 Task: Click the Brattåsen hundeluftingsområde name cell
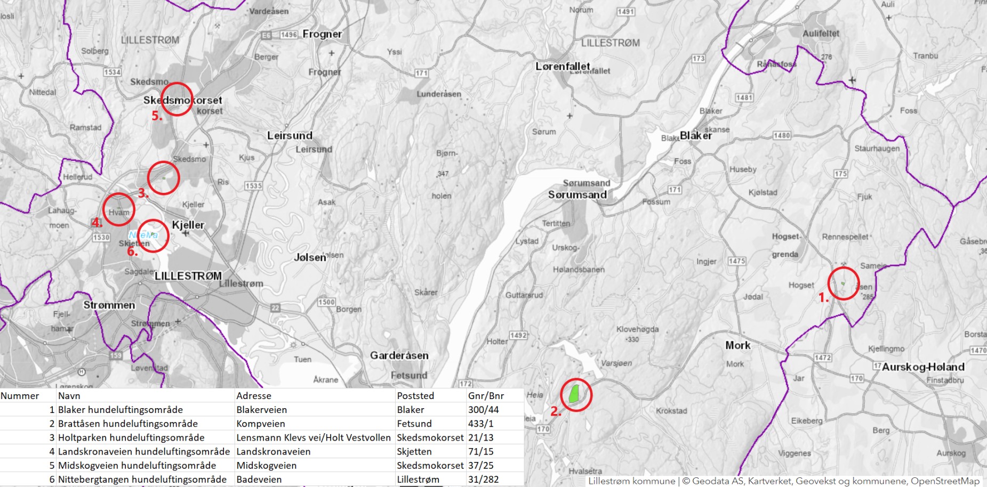pyautogui.click(x=127, y=424)
